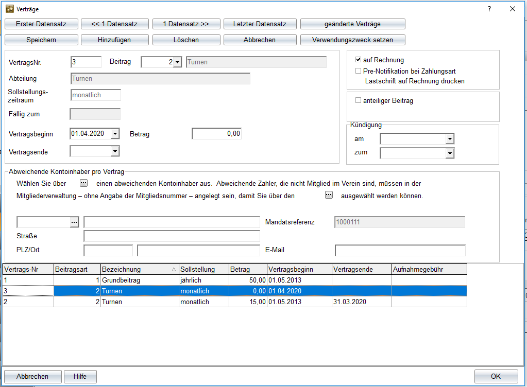Toggle the 'auf Rechnung' checkbox
The width and height of the screenshot is (527, 387).
[359, 60]
